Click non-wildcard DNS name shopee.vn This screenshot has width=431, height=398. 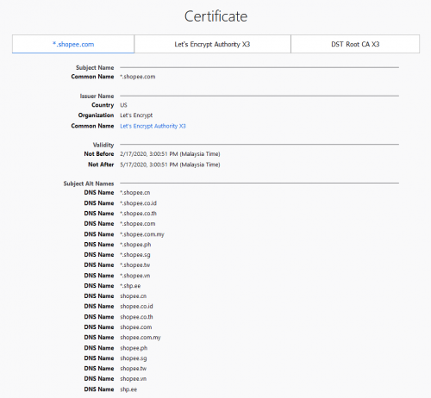click(x=134, y=379)
